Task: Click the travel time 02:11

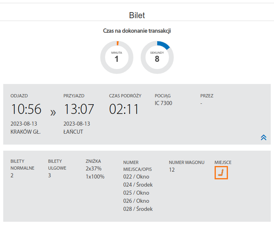Action: coord(124,109)
